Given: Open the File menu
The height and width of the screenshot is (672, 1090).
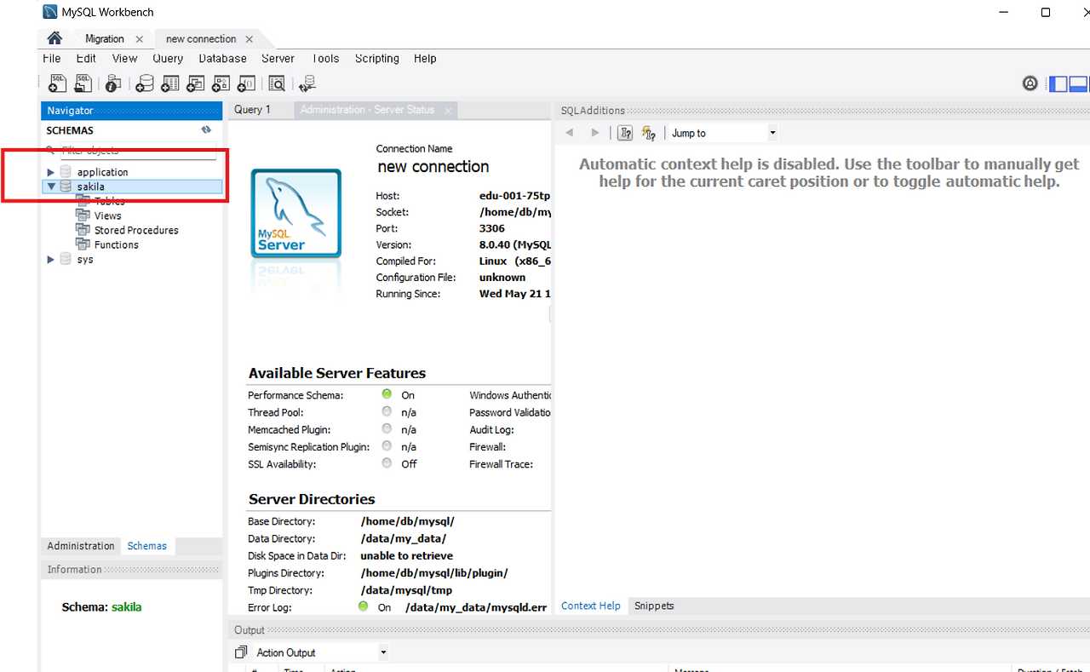Looking at the screenshot, I should pos(52,59).
